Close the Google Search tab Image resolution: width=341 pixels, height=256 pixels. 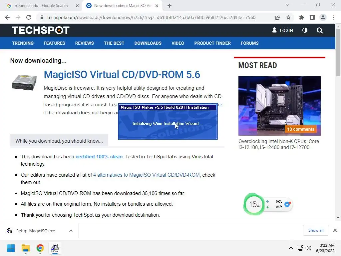[77, 6]
